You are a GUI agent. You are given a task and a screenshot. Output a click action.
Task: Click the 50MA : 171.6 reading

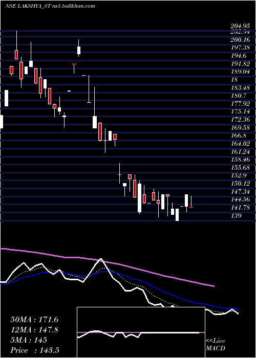[x=34, y=320]
